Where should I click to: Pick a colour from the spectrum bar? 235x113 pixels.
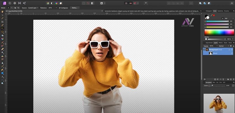(x=219, y=32)
